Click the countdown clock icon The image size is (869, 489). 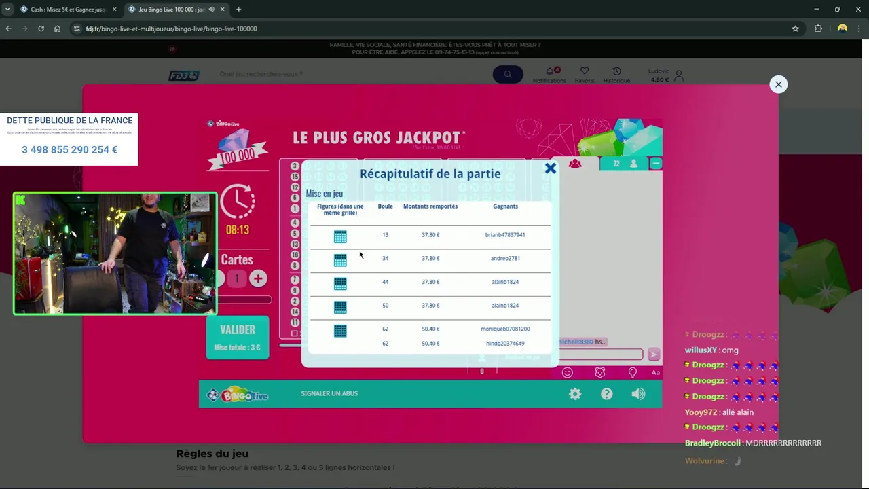238,200
